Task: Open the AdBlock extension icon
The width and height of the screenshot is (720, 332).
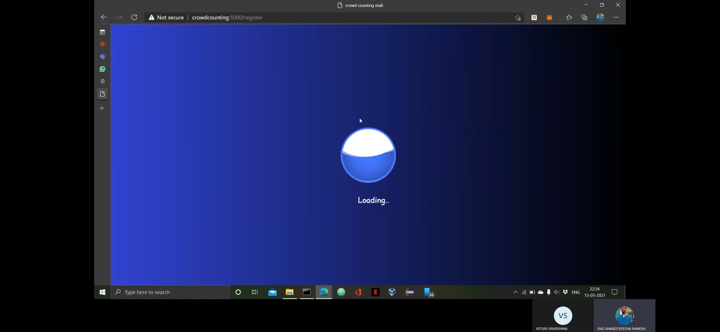Action: (x=534, y=18)
